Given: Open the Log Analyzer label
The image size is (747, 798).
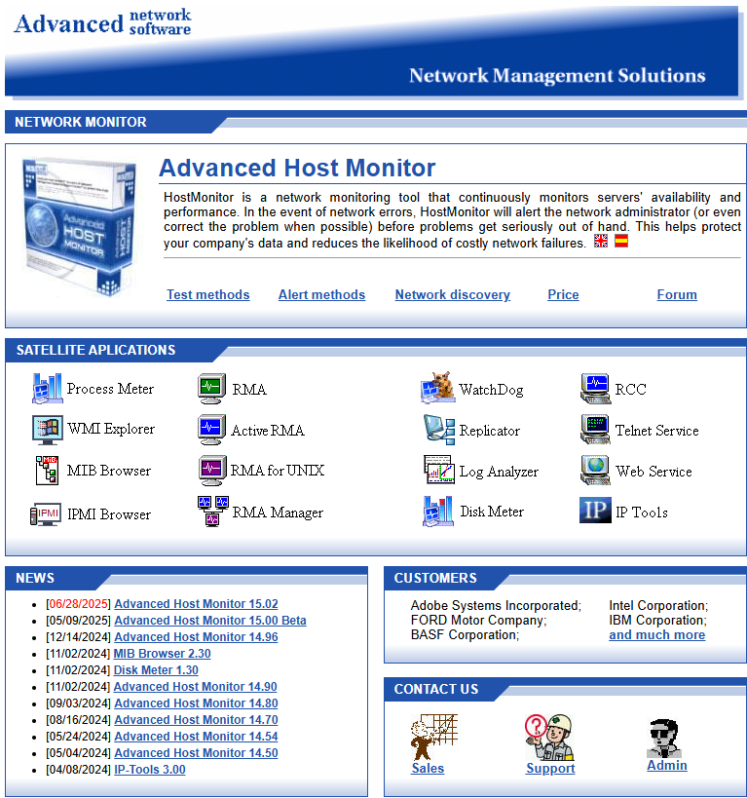Looking at the screenshot, I should [499, 472].
